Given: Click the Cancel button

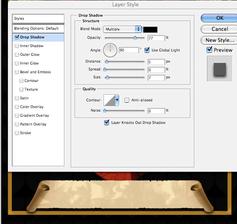Looking at the screenshot, I should point(219,29).
